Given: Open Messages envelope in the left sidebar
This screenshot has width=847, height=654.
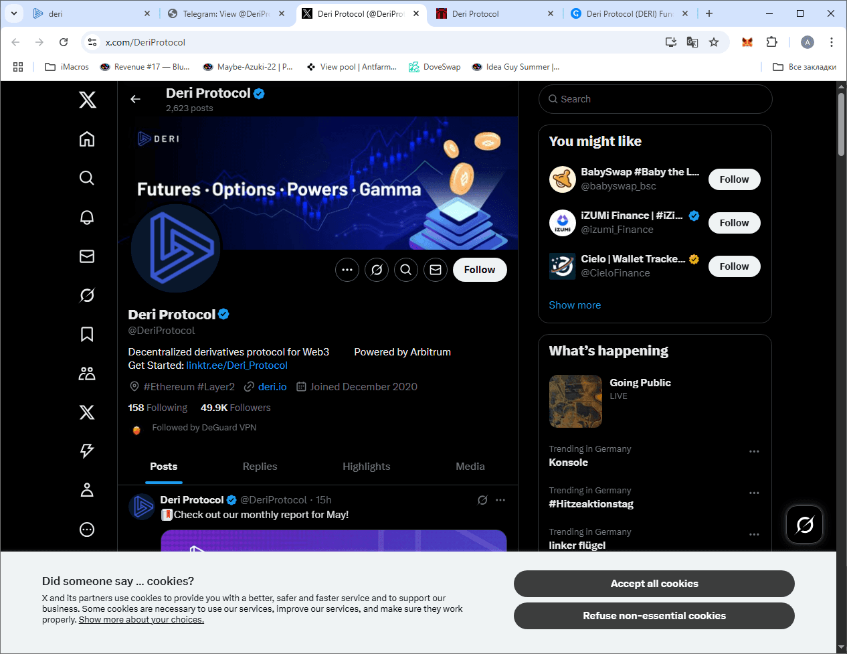Looking at the screenshot, I should [87, 256].
